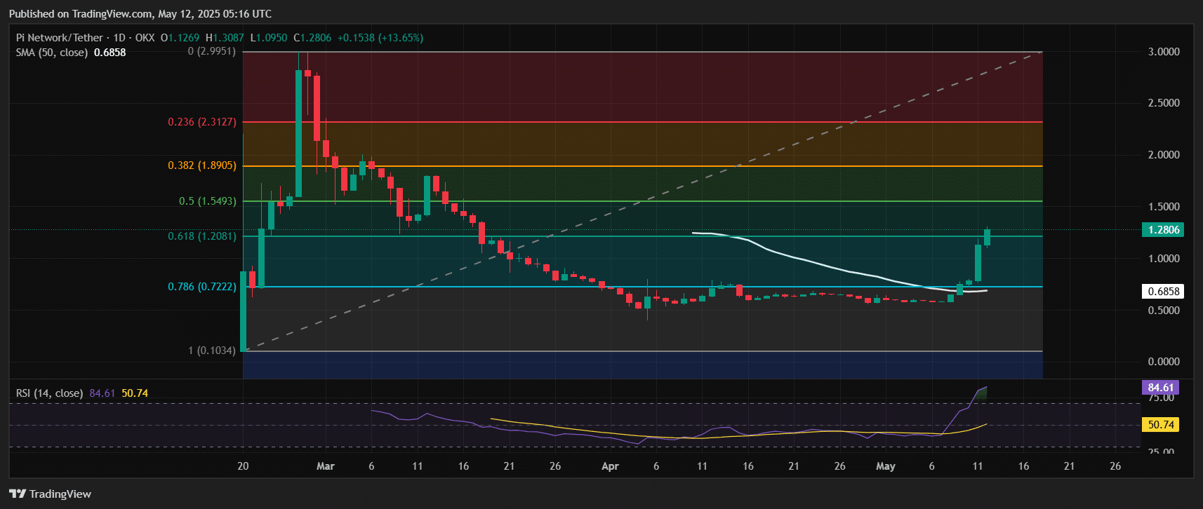Click the RSI (14, close) indicator label
This screenshot has width=1203, height=509.
[x=49, y=393]
